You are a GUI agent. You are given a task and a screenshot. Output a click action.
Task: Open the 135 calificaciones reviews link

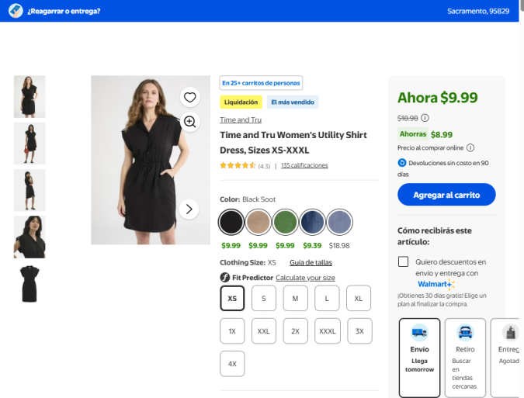[x=304, y=165]
